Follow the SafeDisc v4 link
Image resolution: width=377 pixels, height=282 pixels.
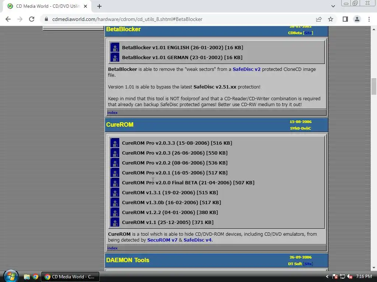point(197,240)
